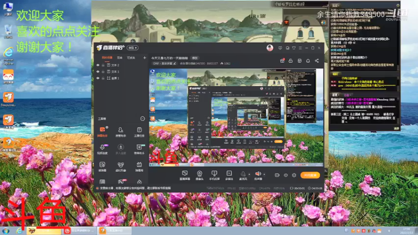418x235 pixels.
Task: Select the 文本 2 source row
Action: 121,65
